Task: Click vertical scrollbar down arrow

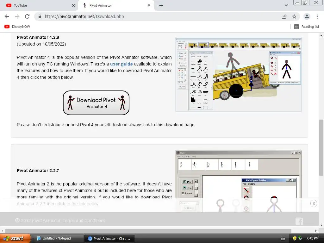Action: coord(321,225)
